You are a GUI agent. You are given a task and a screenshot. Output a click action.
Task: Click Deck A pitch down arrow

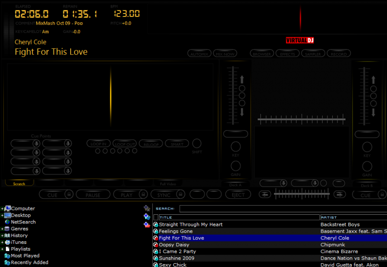(242, 112)
